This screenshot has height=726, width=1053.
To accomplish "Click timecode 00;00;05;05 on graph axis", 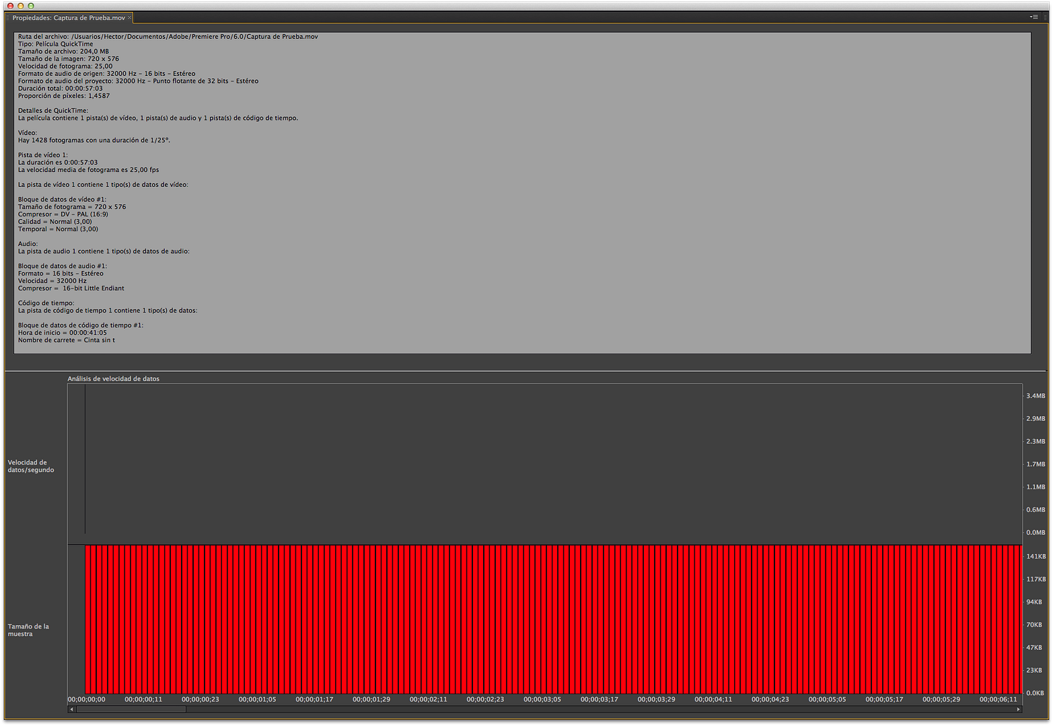I will 827,700.
